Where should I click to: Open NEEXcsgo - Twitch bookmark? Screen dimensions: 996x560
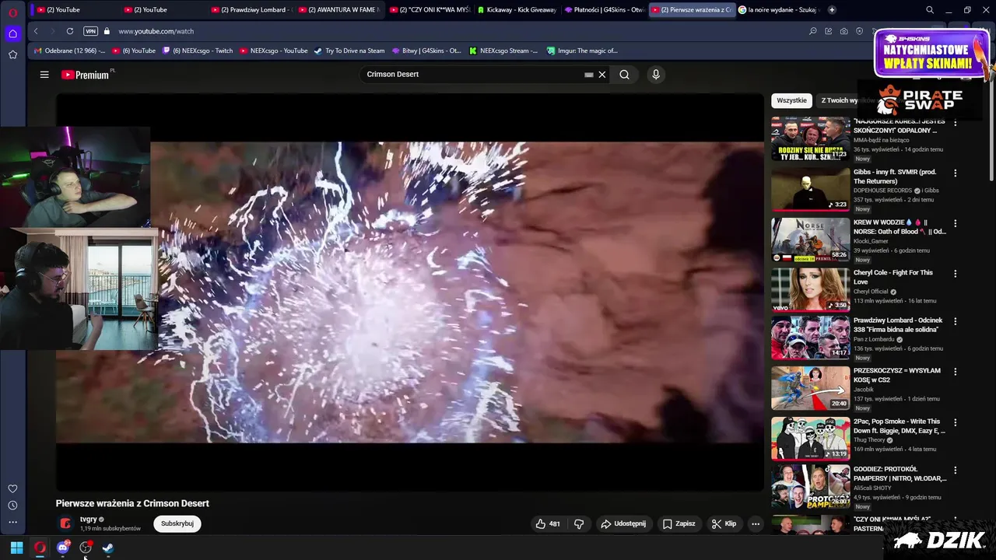pos(198,51)
